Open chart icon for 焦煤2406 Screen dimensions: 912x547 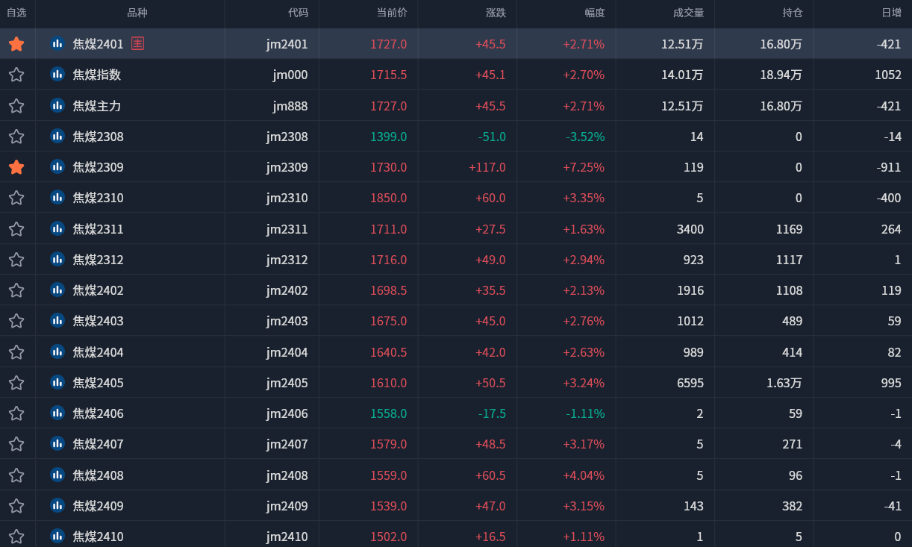point(57,413)
